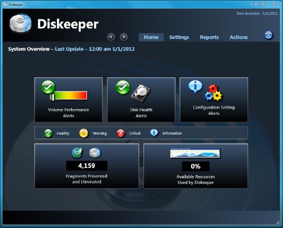283x228 pixels.
Task: Click the 0% resources value
Action: [196, 166]
